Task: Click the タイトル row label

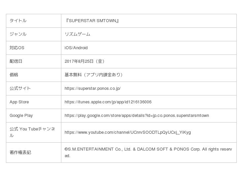Action: (x=18, y=21)
